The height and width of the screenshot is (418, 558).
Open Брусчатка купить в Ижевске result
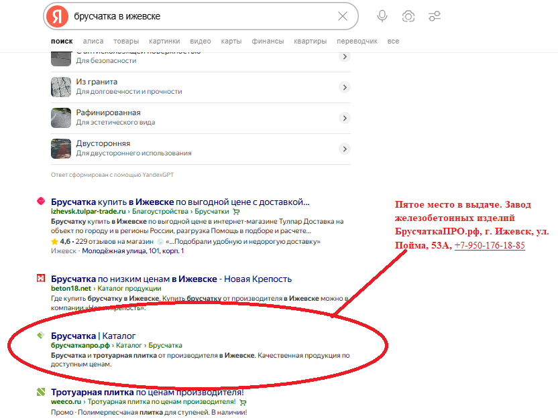coord(180,202)
